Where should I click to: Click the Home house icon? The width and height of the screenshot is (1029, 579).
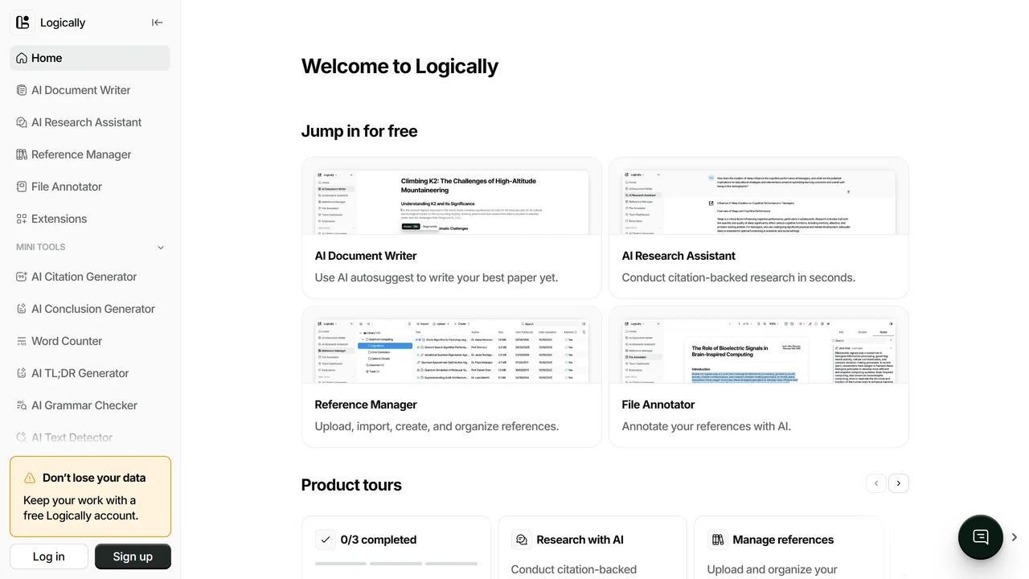[22, 58]
